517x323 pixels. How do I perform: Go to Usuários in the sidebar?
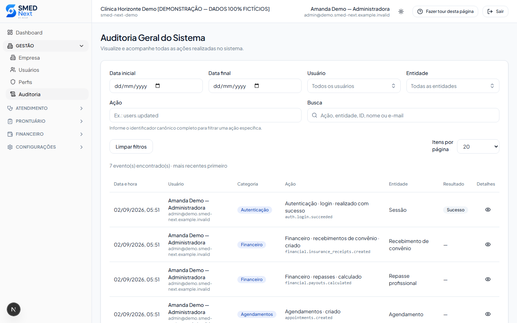[x=47, y=70]
